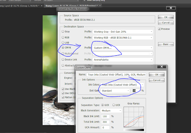Click the Total Ink Limit field

click(105, 122)
